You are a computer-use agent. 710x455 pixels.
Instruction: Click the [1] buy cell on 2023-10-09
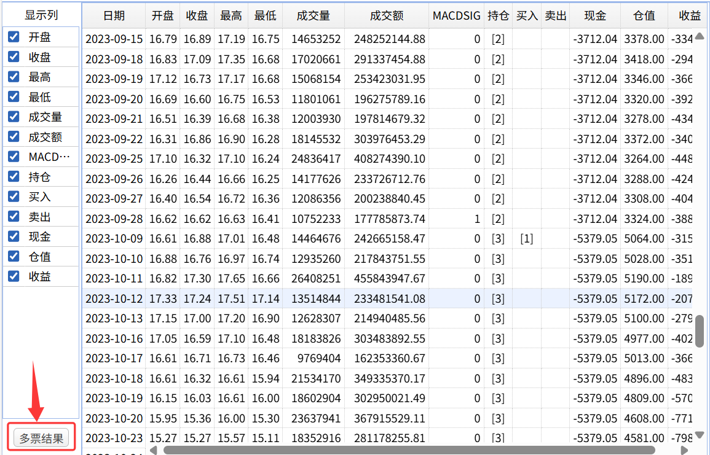tap(527, 238)
